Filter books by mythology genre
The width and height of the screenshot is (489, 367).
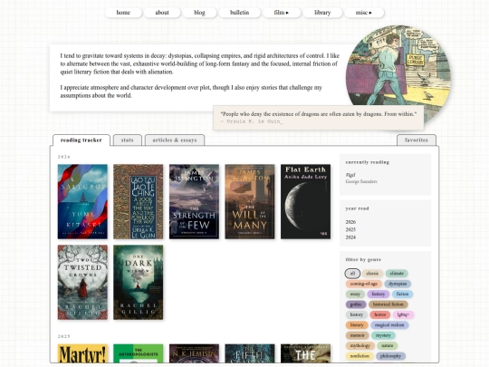click(x=360, y=345)
